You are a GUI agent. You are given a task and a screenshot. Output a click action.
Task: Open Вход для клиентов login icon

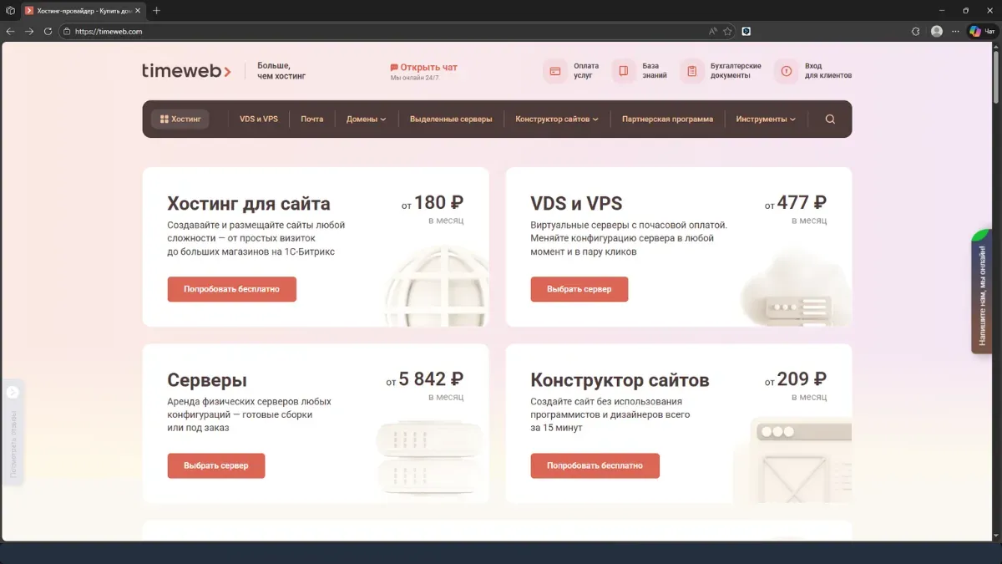786,71
